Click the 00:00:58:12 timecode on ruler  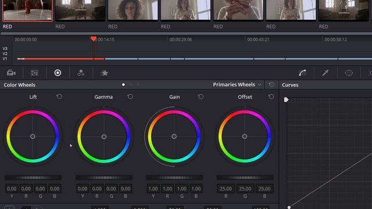335,39
